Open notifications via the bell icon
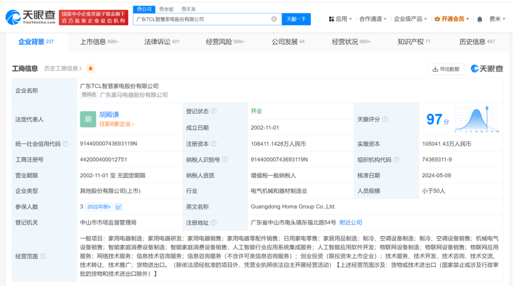 479,19
